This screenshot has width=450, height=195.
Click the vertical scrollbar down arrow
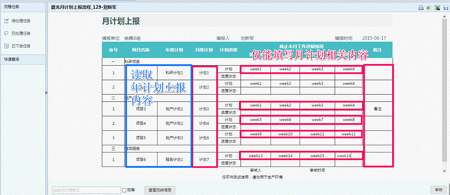coord(444,171)
